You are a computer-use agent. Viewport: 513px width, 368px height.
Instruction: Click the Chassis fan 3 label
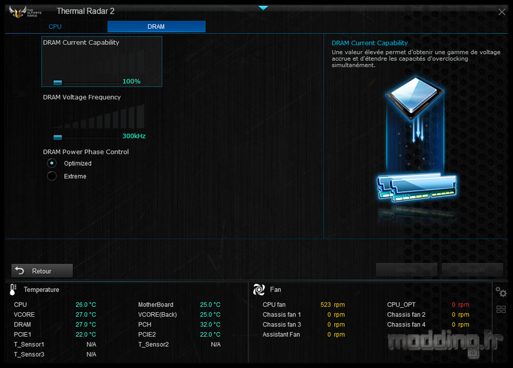click(x=282, y=324)
